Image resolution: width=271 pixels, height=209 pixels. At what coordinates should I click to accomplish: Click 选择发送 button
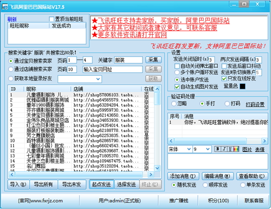[x=126, y=184]
